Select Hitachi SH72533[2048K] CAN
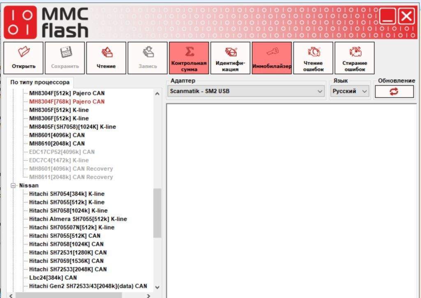This screenshot has height=298, width=421. pos(68,269)
